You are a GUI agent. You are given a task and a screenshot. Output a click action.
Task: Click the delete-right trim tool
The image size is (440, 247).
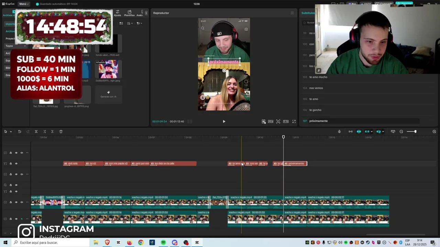point(52,131)
